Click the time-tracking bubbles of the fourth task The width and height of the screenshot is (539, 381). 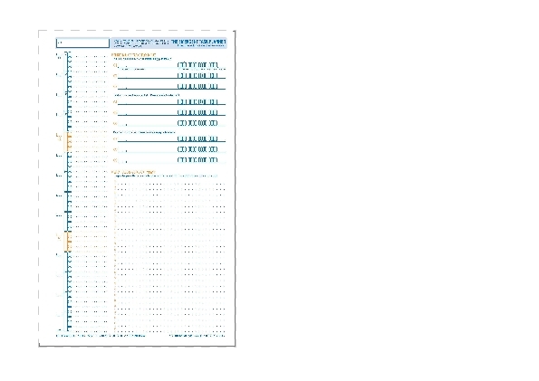pos(197,102)
